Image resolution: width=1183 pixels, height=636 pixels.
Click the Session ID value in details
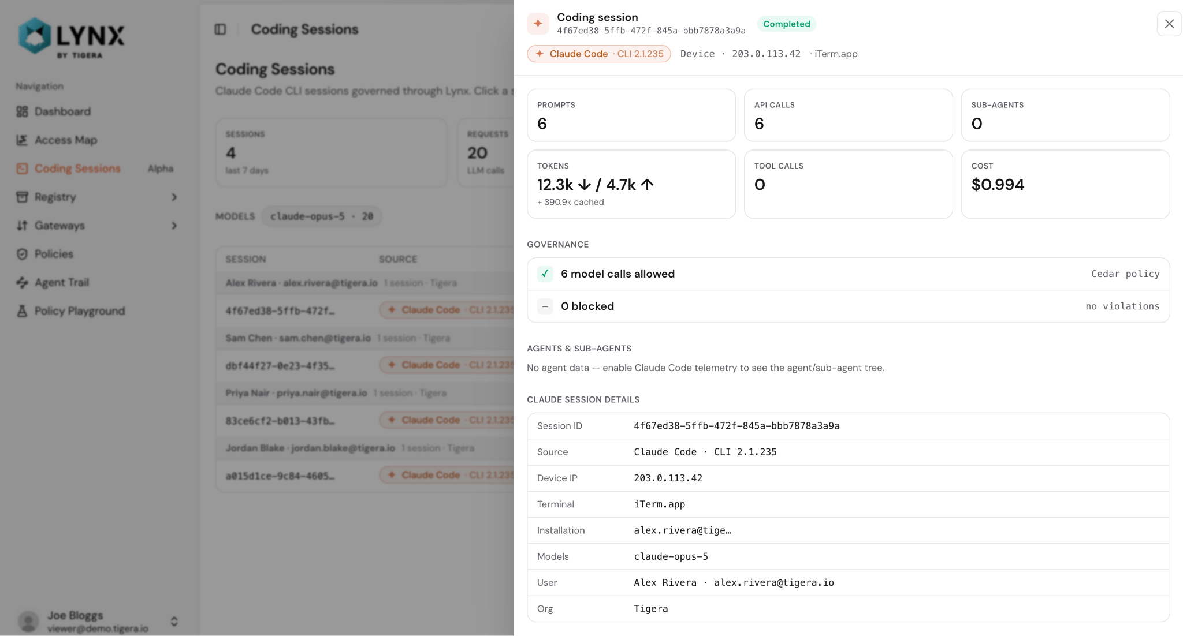pyautogui.click(x=736, y=426)
